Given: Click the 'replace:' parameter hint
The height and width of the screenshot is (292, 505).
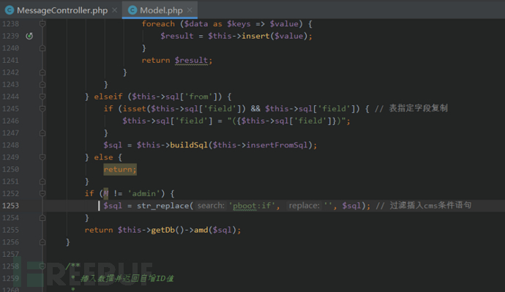Looking at the screenshot, I should click(x=304, y=206).
